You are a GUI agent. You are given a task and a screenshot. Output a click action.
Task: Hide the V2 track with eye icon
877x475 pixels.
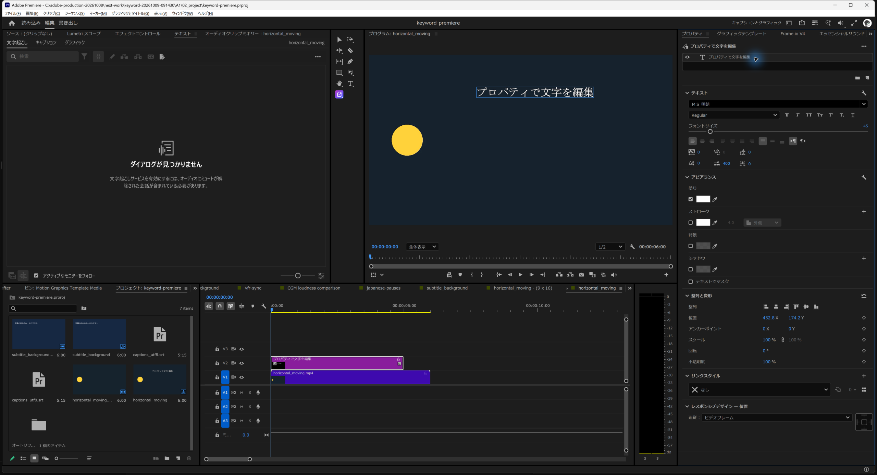point(242,363)
